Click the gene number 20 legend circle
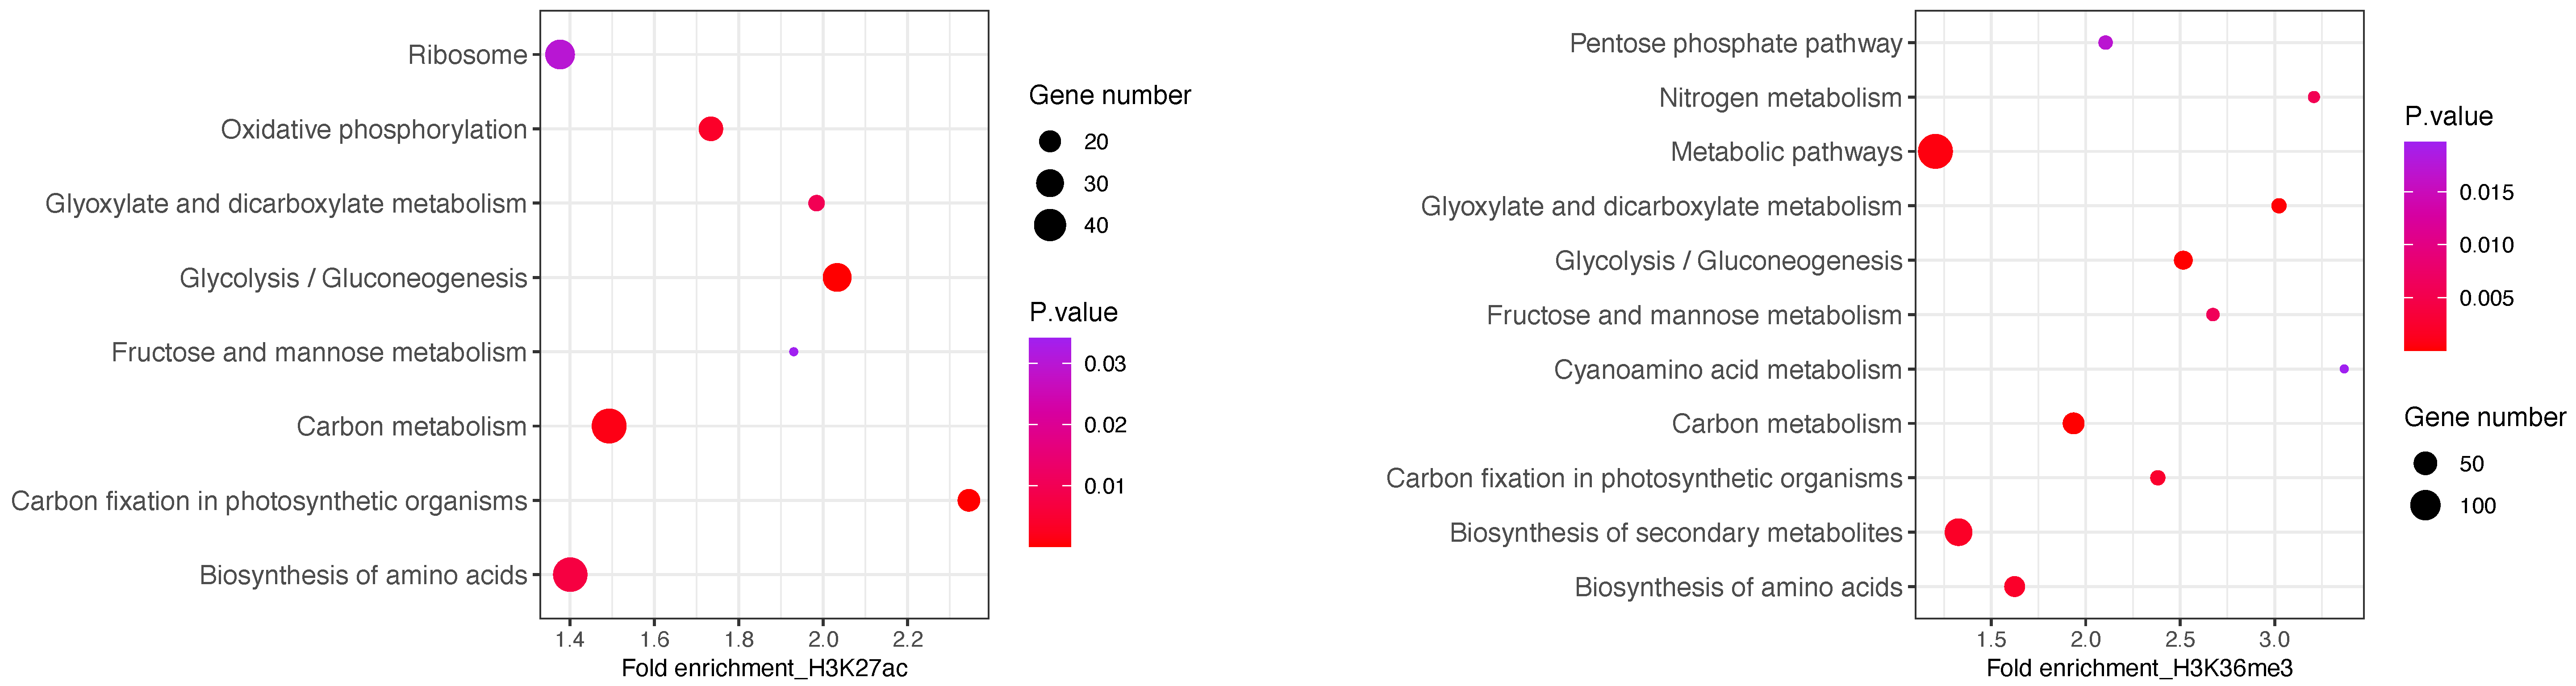The image size is (2576, 686). tap(1049, 142)
